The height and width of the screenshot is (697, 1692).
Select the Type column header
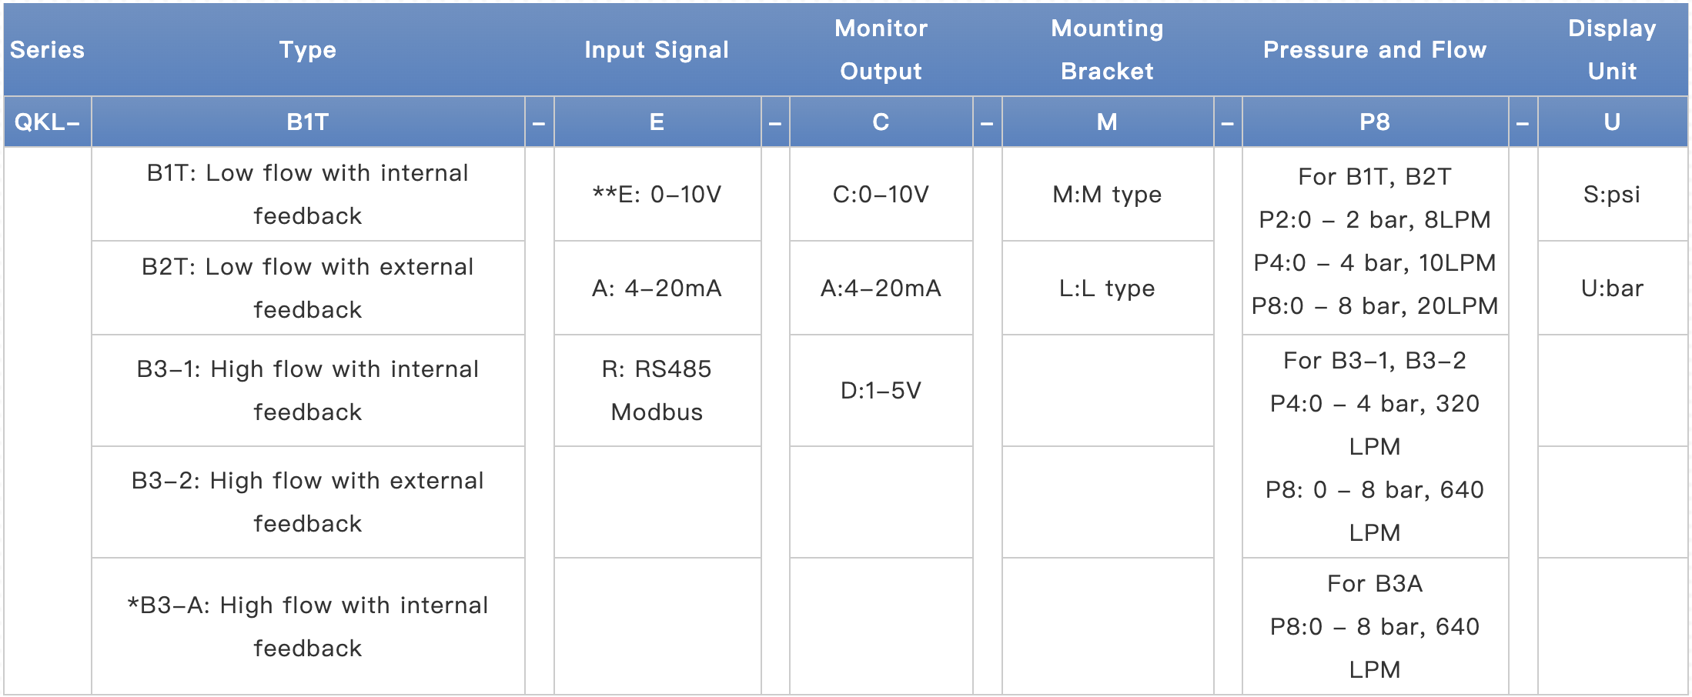[308, 50]
